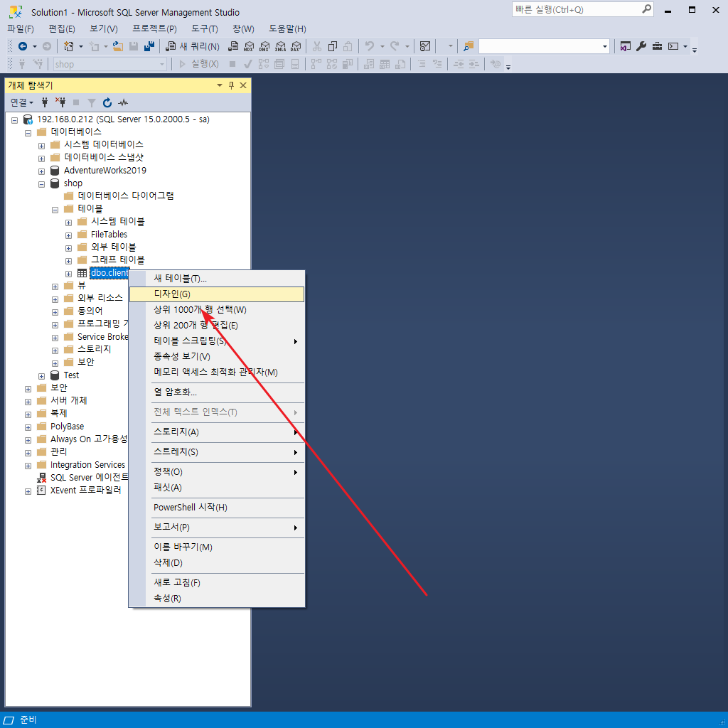The height and width of the screenshot is (728, 728).
Task: Expand the PolyBase node
Action: click(x=28, y=427)
